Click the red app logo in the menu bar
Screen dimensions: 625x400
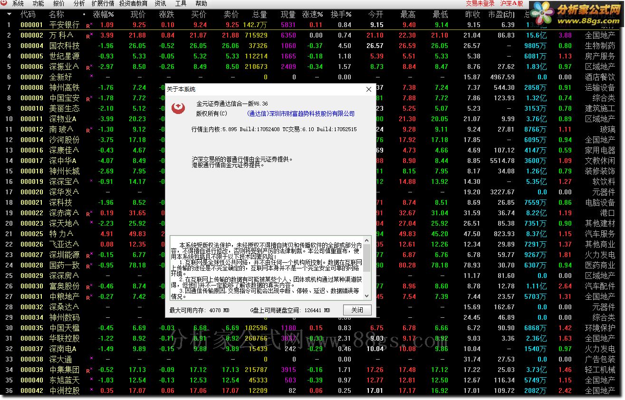click(x=5, y=3)
